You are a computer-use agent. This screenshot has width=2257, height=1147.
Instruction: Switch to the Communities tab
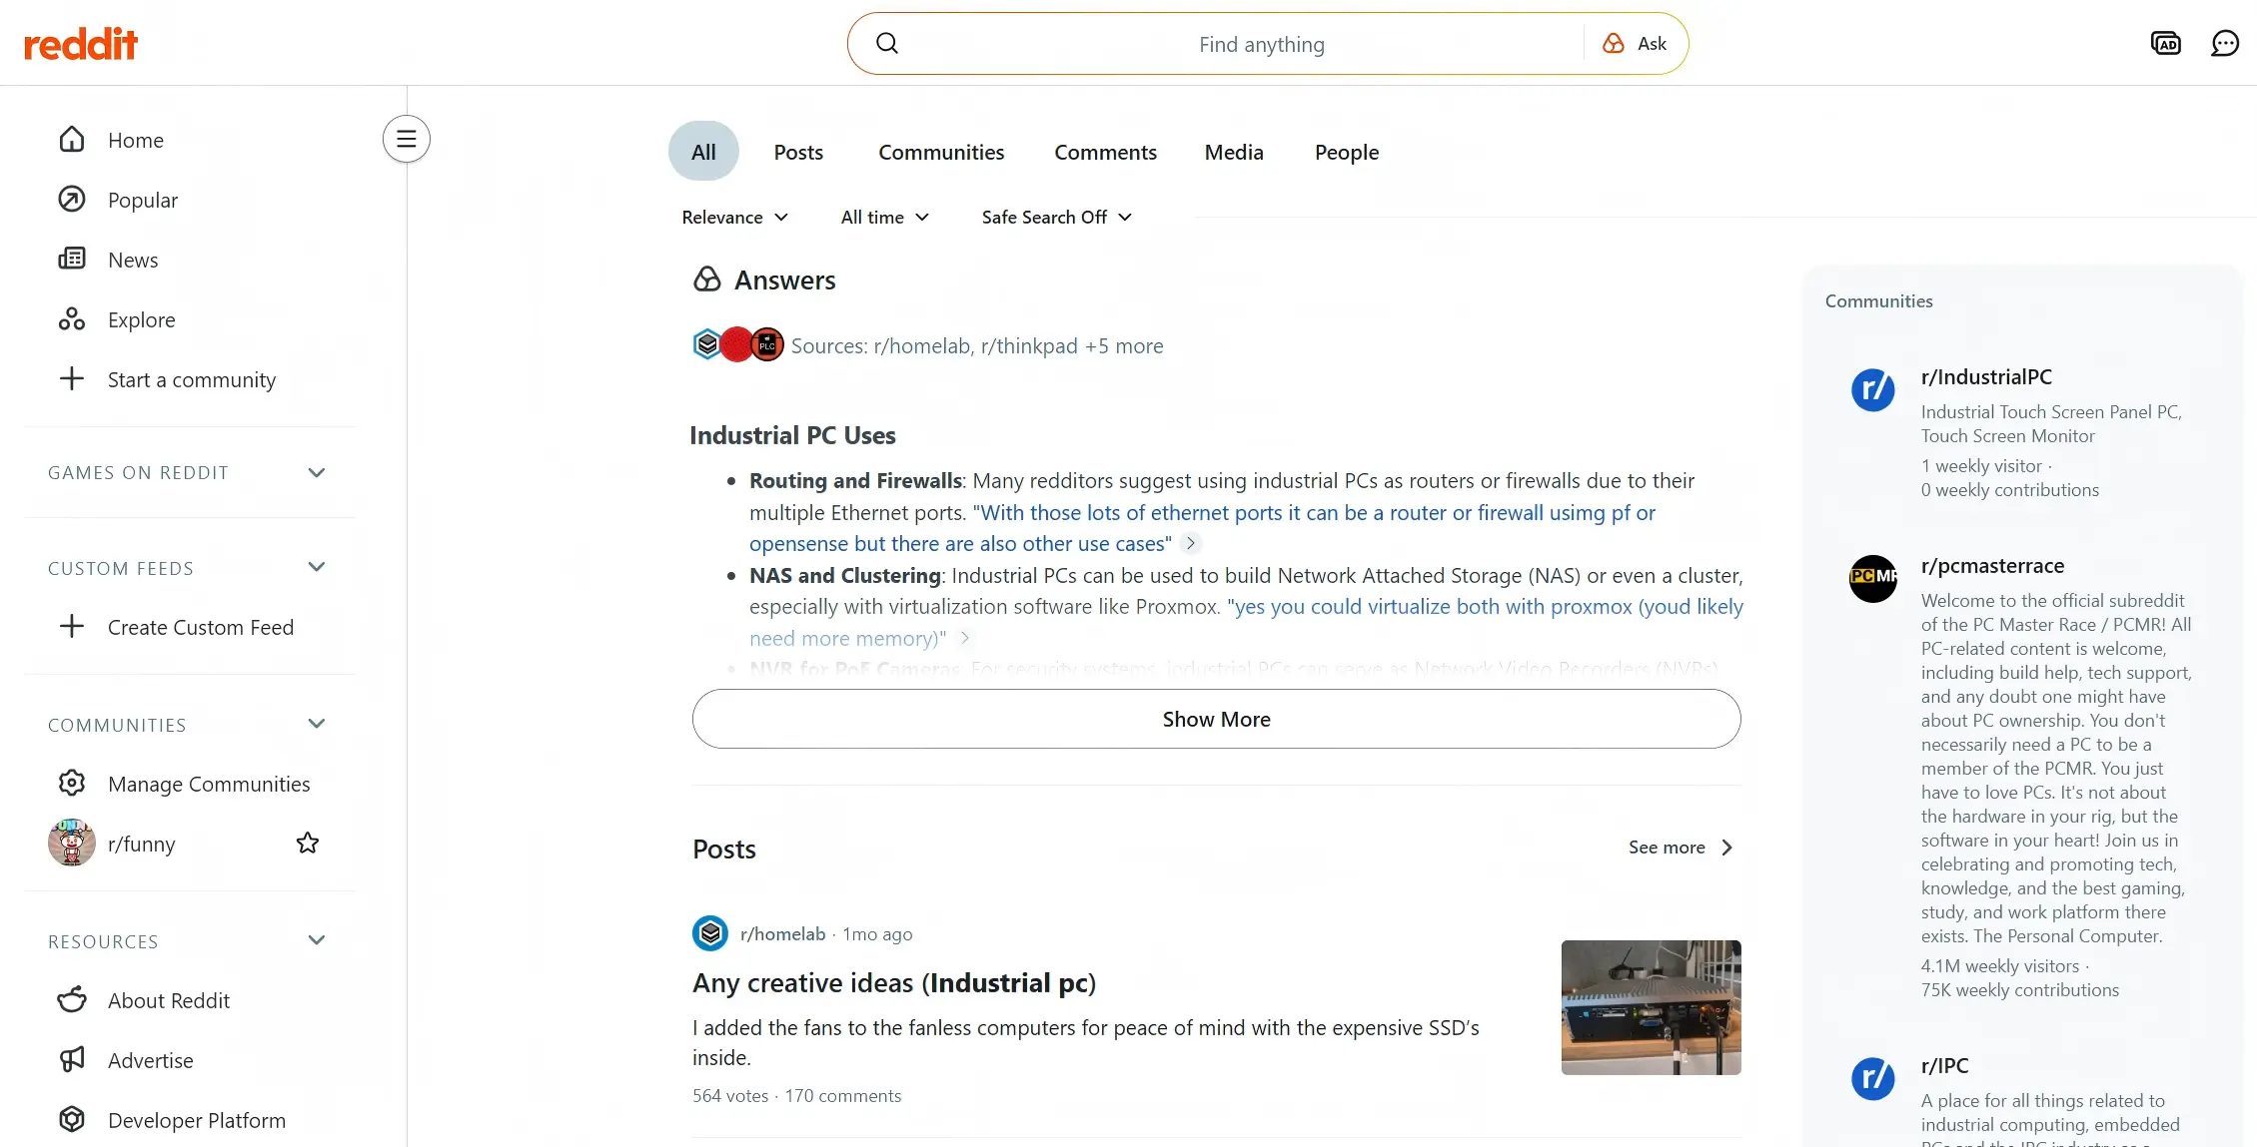click(941, 152)
